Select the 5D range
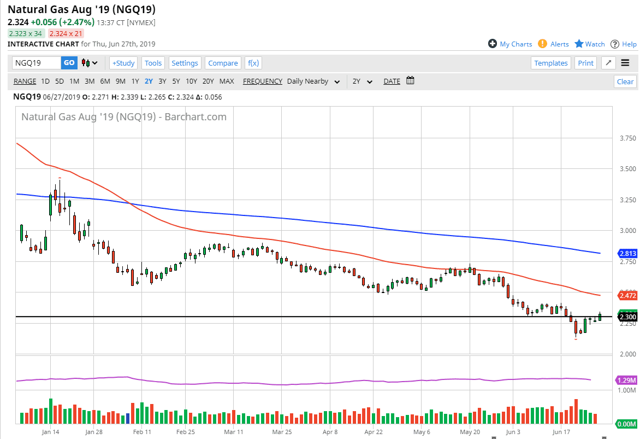The width and height of the screenshot is (640, 439). 60,81
